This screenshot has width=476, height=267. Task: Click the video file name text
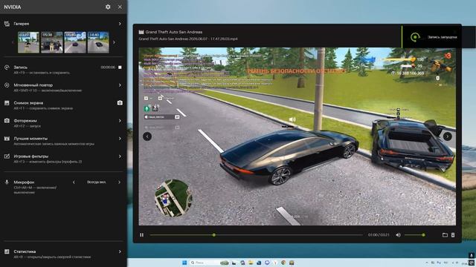tap(188, 39)
